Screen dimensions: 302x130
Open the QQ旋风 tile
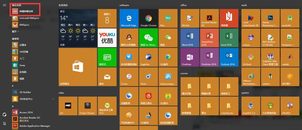point(168,57)
